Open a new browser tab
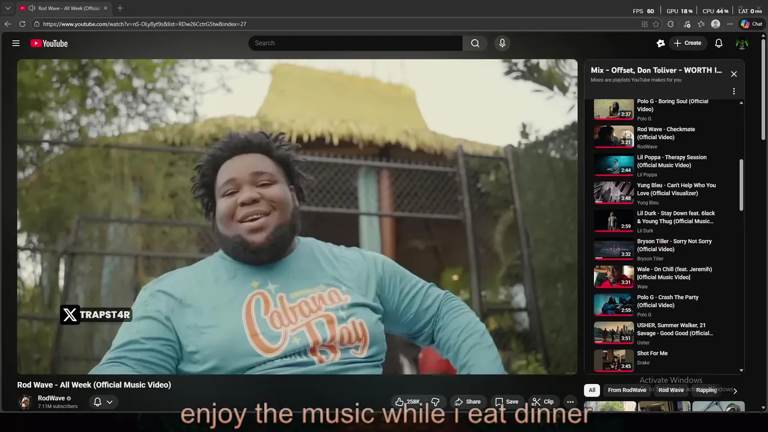This screenshot has width=768, height=432. [120, 8]
